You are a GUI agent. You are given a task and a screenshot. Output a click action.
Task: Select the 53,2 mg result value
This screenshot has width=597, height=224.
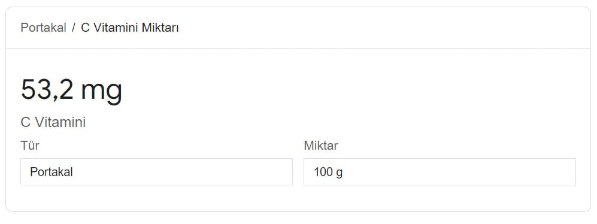coord(71,90)
